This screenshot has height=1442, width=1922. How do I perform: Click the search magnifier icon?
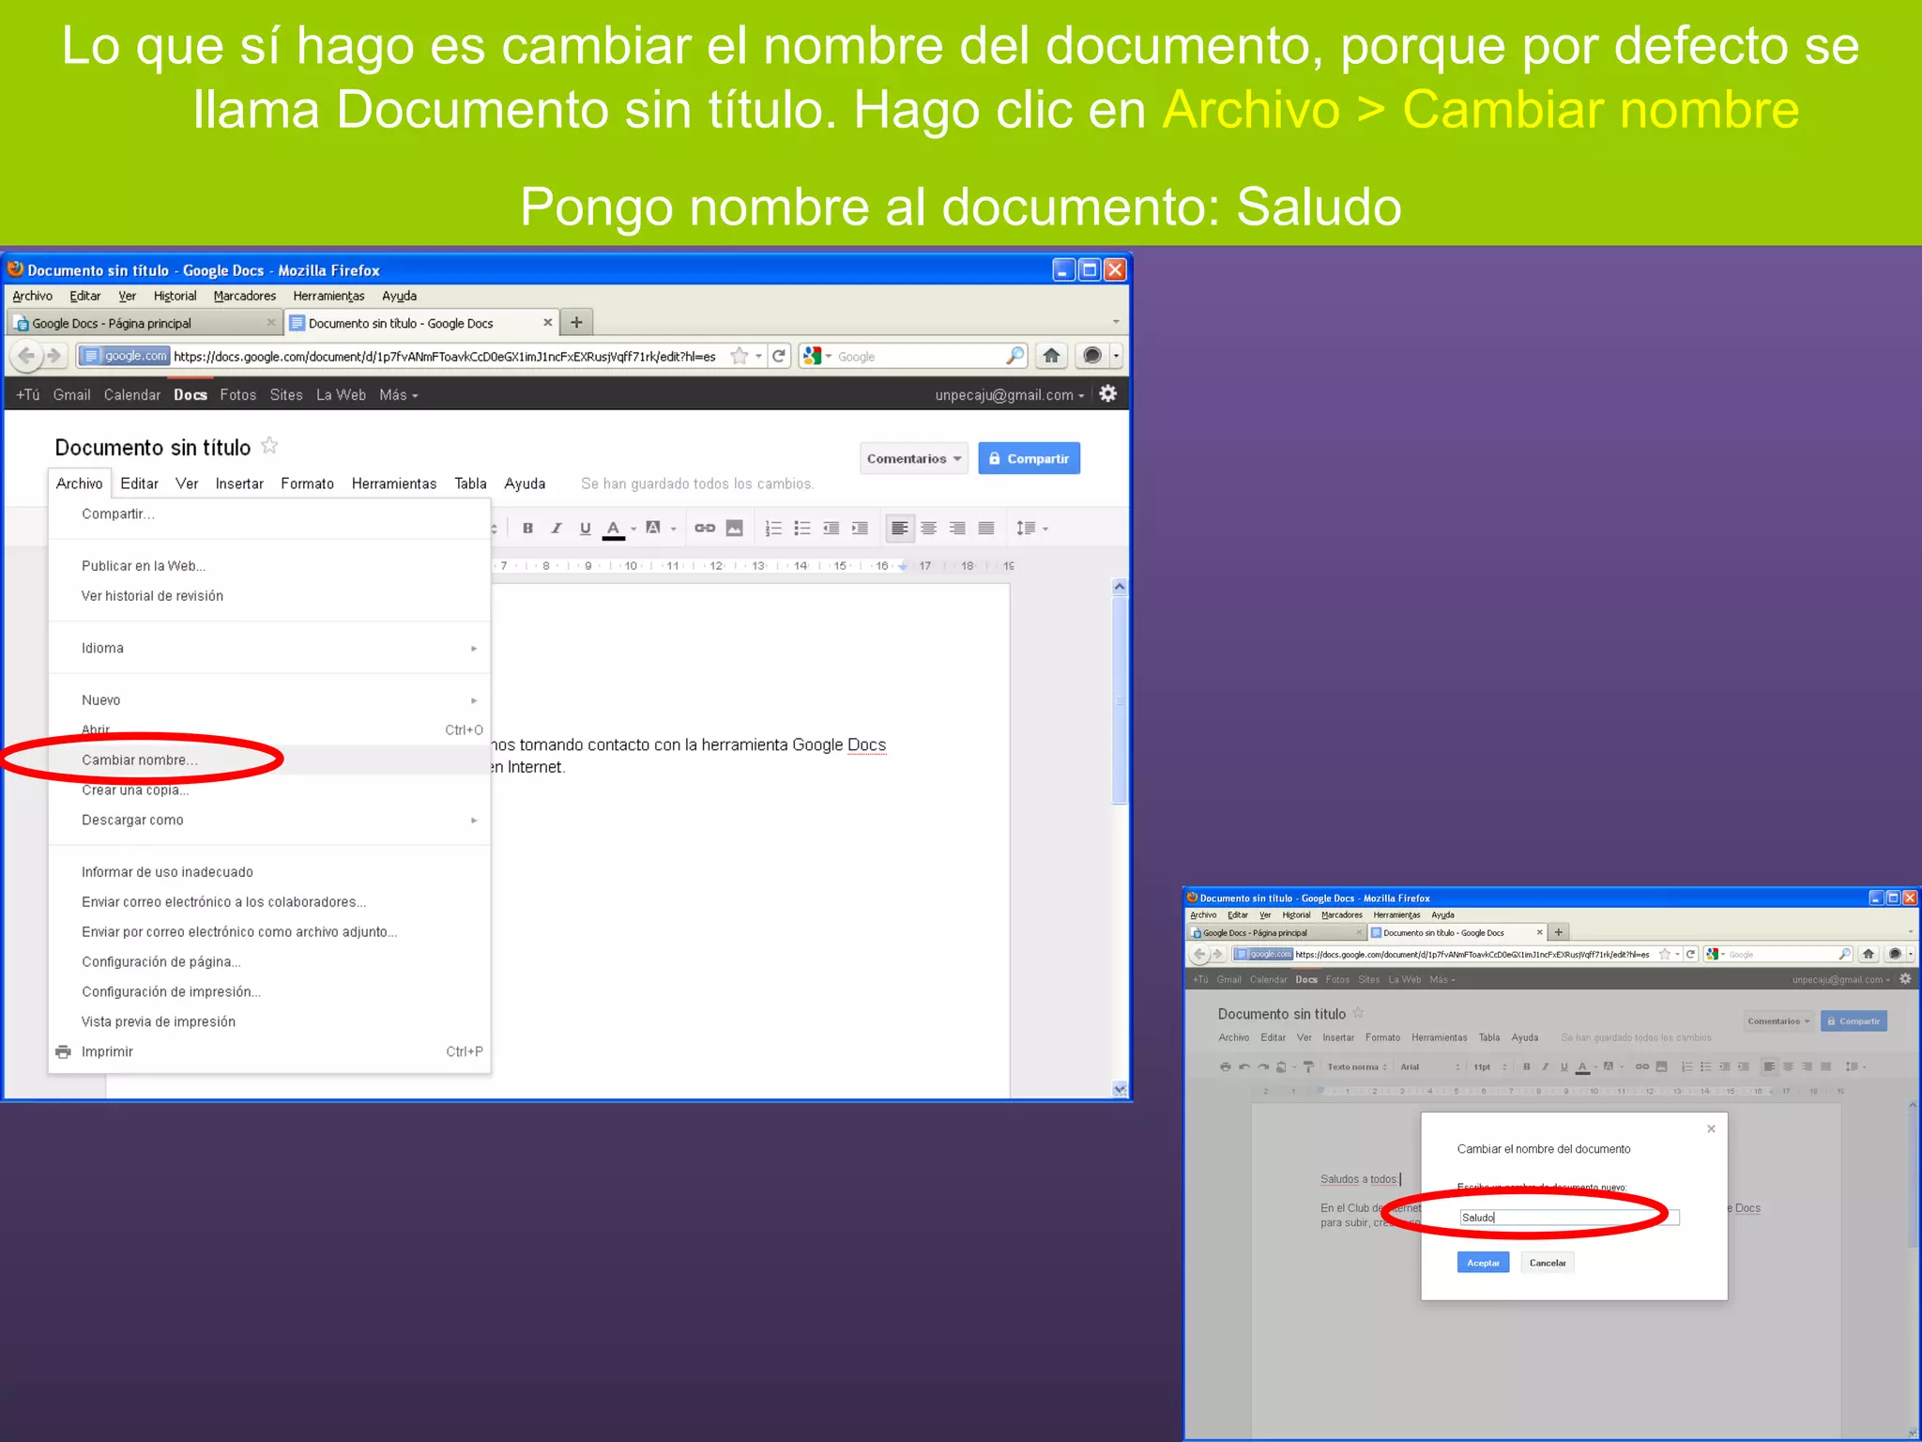click(x=1014, y=356)
